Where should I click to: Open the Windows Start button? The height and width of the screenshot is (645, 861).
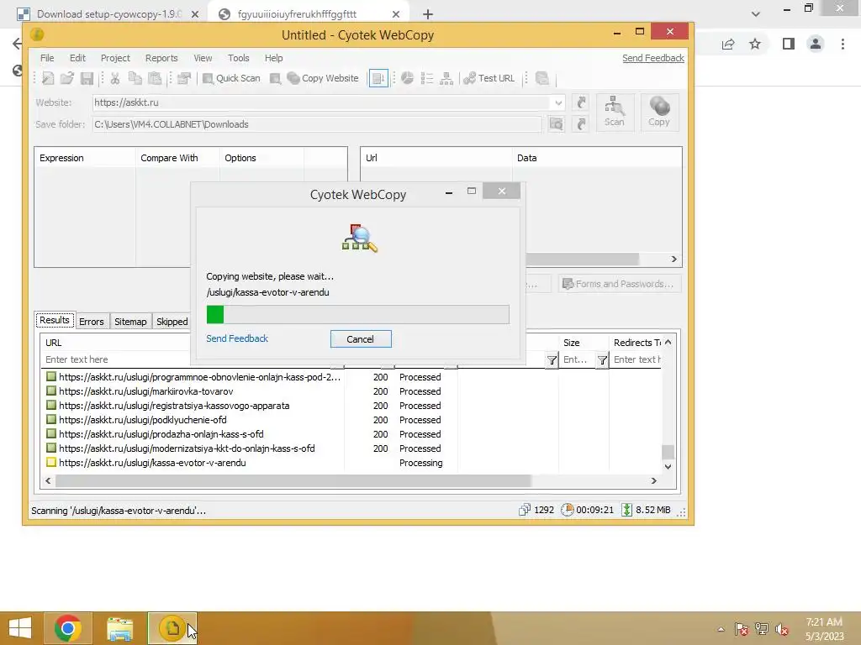20,628
